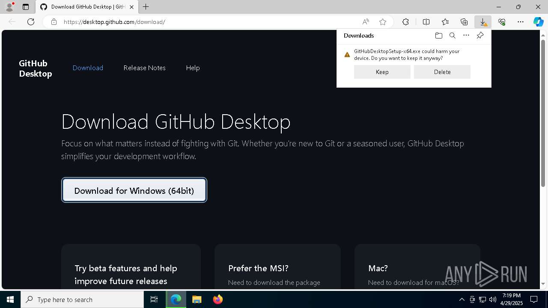The height and width of the screenshot is (308, 548).
Task: Open the taskbar clock and date
Action: [x=512, y=299]
